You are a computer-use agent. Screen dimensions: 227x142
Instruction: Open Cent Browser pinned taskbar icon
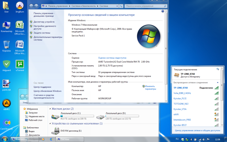[x=51, y=139]
